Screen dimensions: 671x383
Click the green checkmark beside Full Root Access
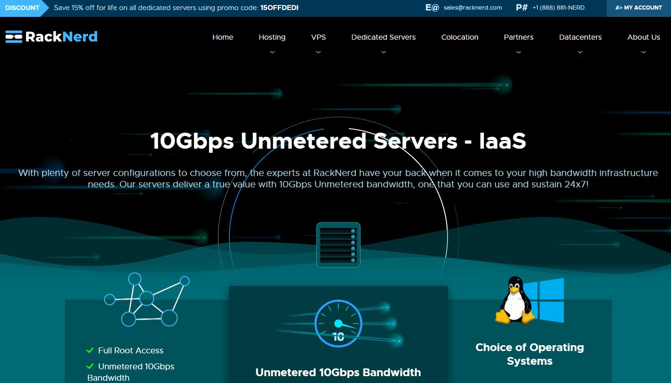(x=90, y=351)
